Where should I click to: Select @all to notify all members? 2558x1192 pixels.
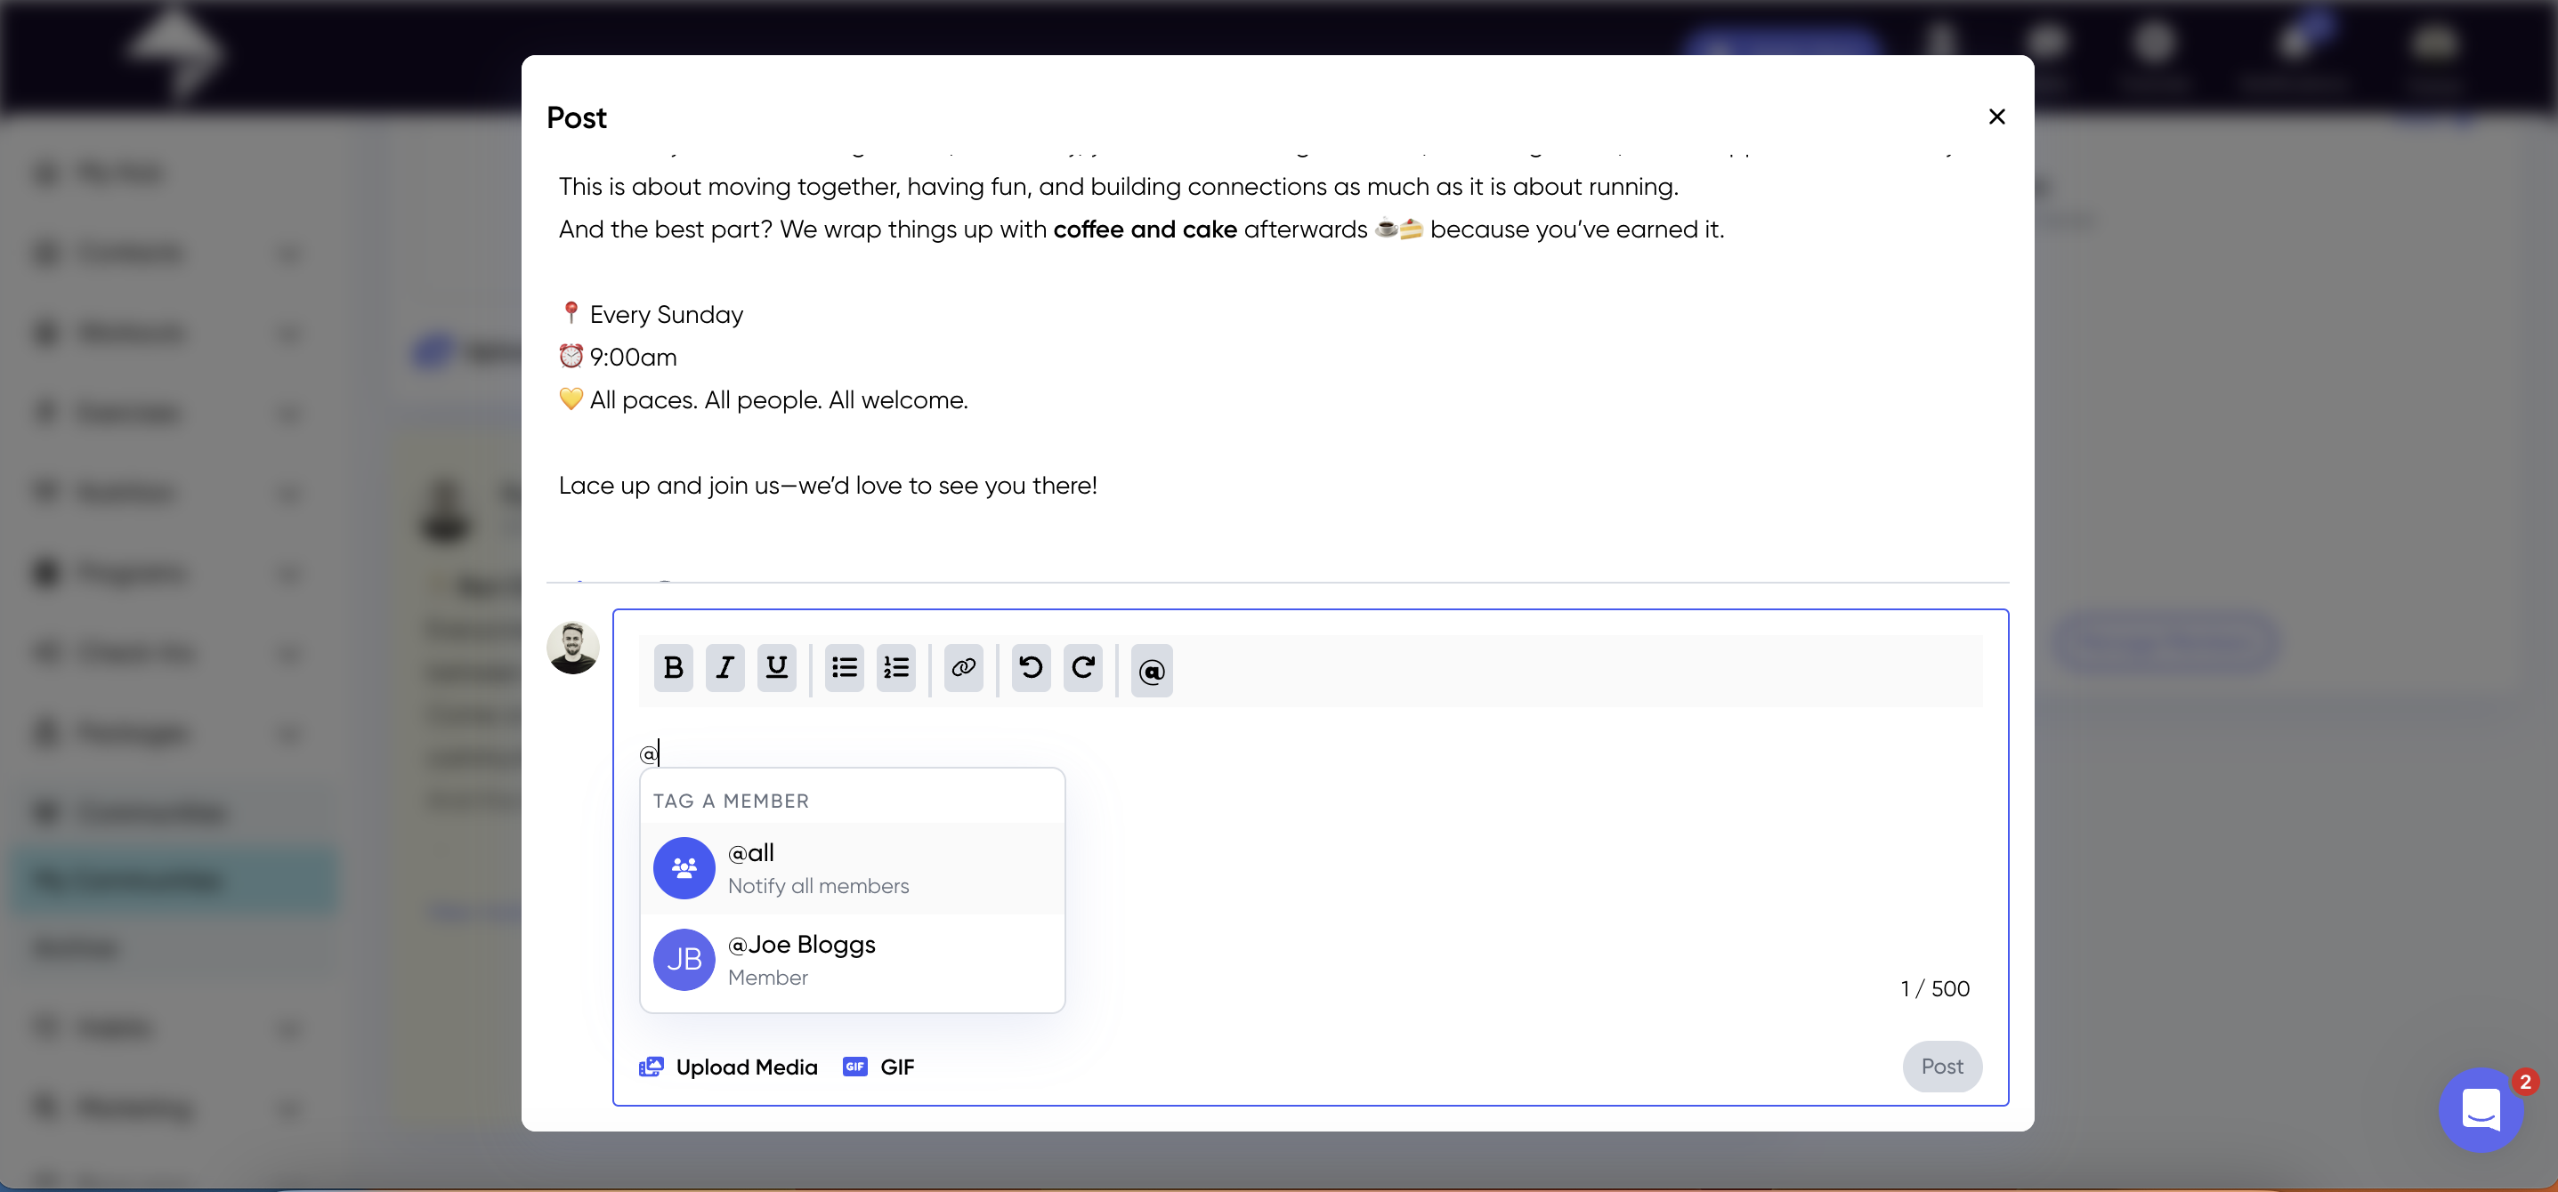point(852,868)
